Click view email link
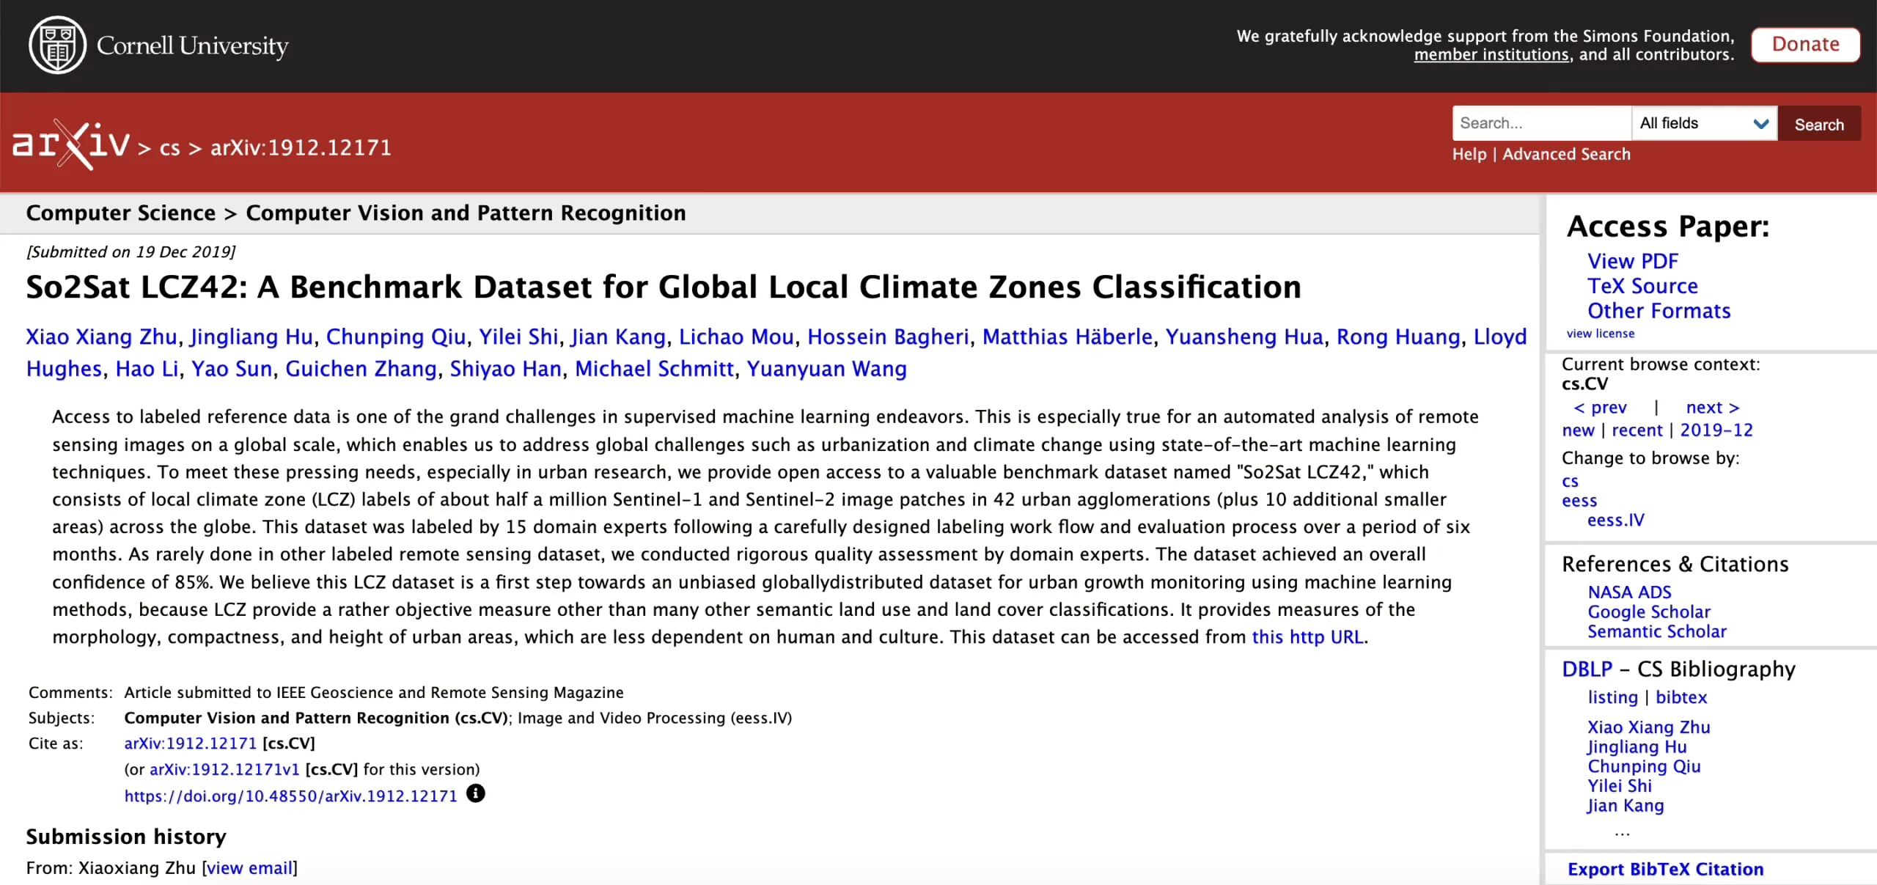The height and width of the screenshot is (885, 1877). [249, 868]
